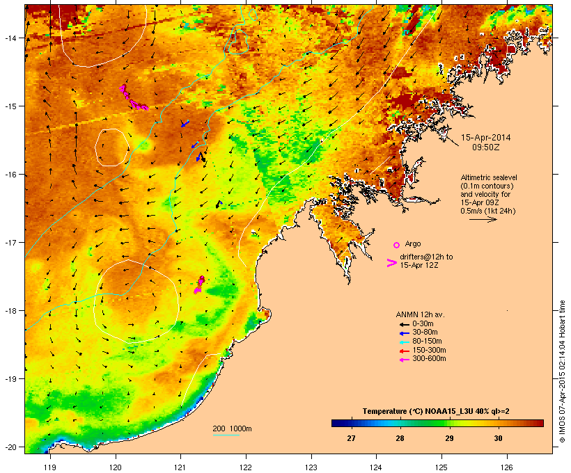This screenshot has width=571, height=473.
Task: Click the 200 1000m isobath legend label
Action: [x=232, y=428]
